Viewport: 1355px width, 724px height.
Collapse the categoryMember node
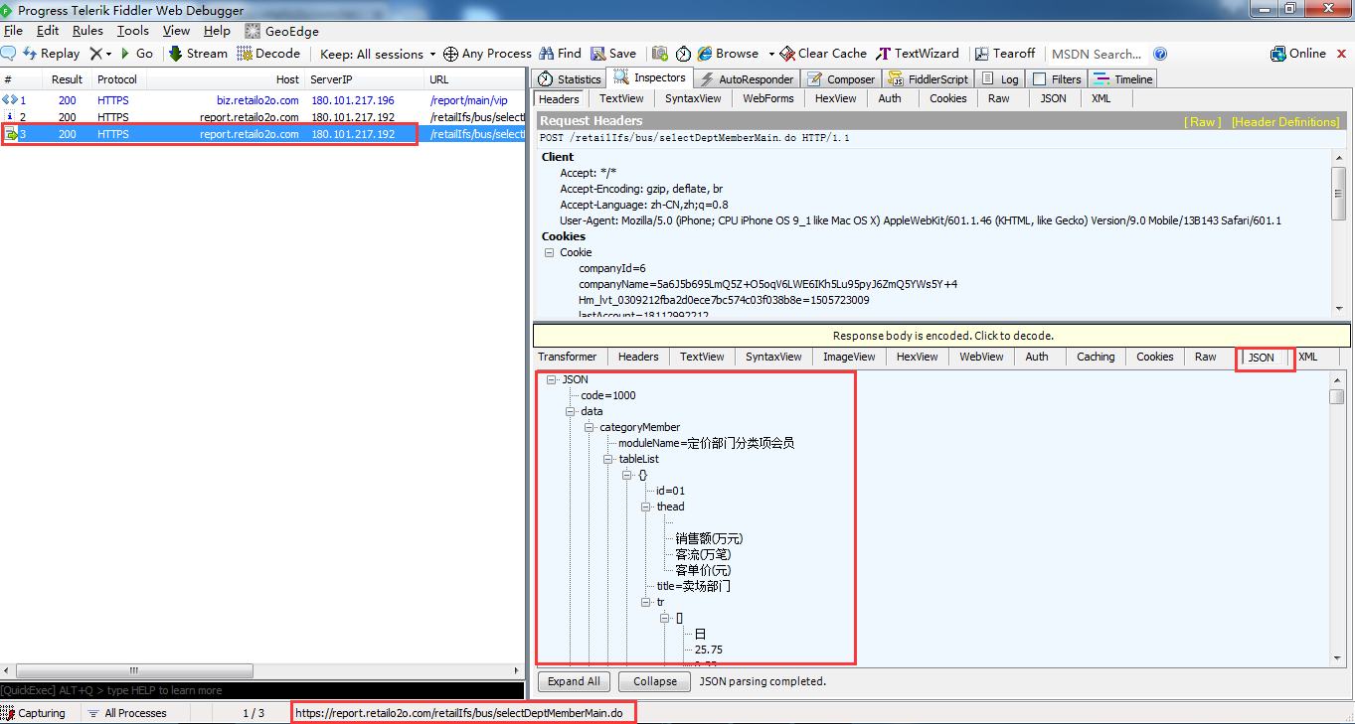(589, 427)
